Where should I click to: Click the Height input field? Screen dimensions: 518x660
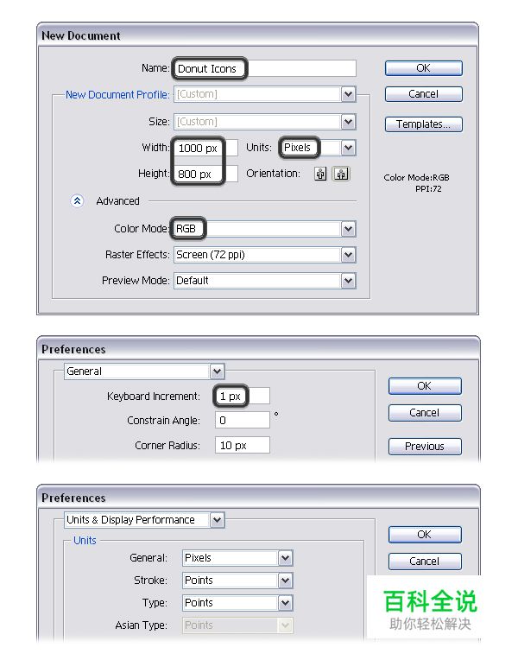click(x=205, y=174)
